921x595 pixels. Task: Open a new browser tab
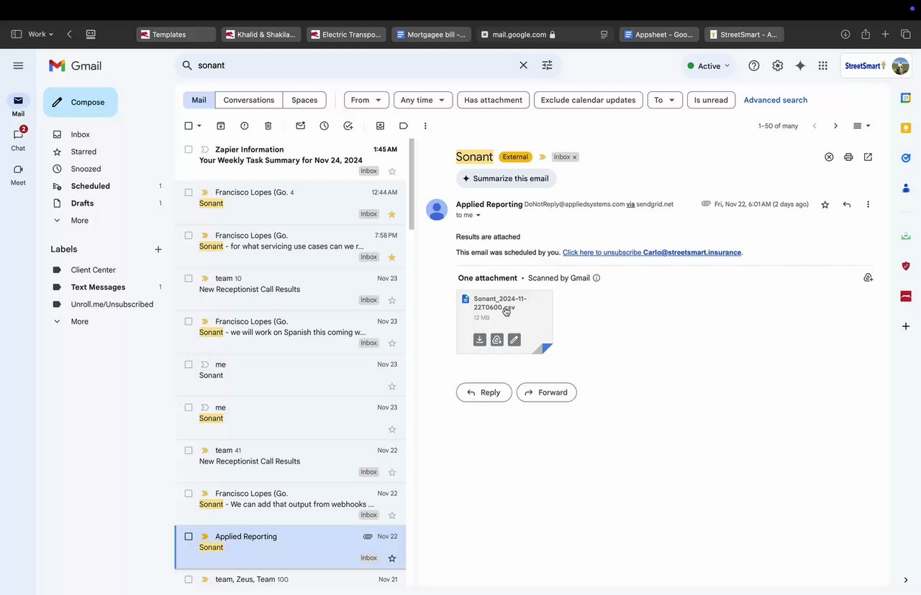tap(886, 34)
